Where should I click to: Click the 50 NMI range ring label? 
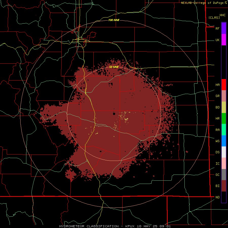coord(114,67)
